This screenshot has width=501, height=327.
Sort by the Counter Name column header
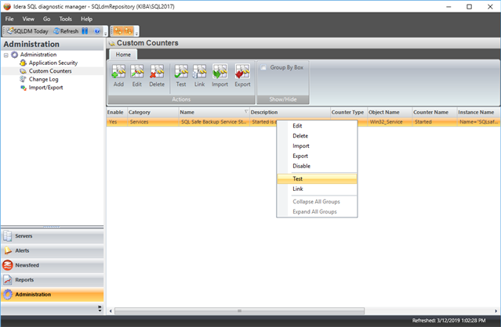point(434,112)
